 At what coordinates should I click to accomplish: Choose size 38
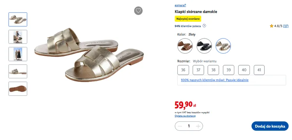coord(213,70)
